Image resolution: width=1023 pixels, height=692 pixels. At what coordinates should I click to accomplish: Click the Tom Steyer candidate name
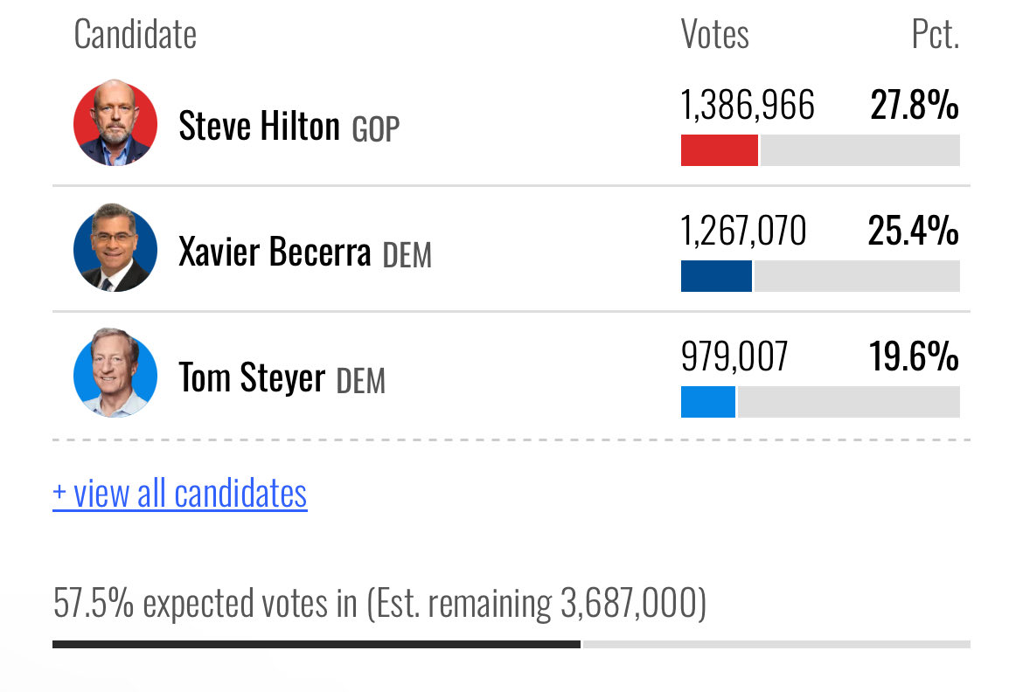coord(252,377)
